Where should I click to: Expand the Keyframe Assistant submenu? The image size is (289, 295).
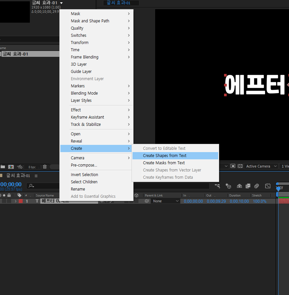(96, 117)
